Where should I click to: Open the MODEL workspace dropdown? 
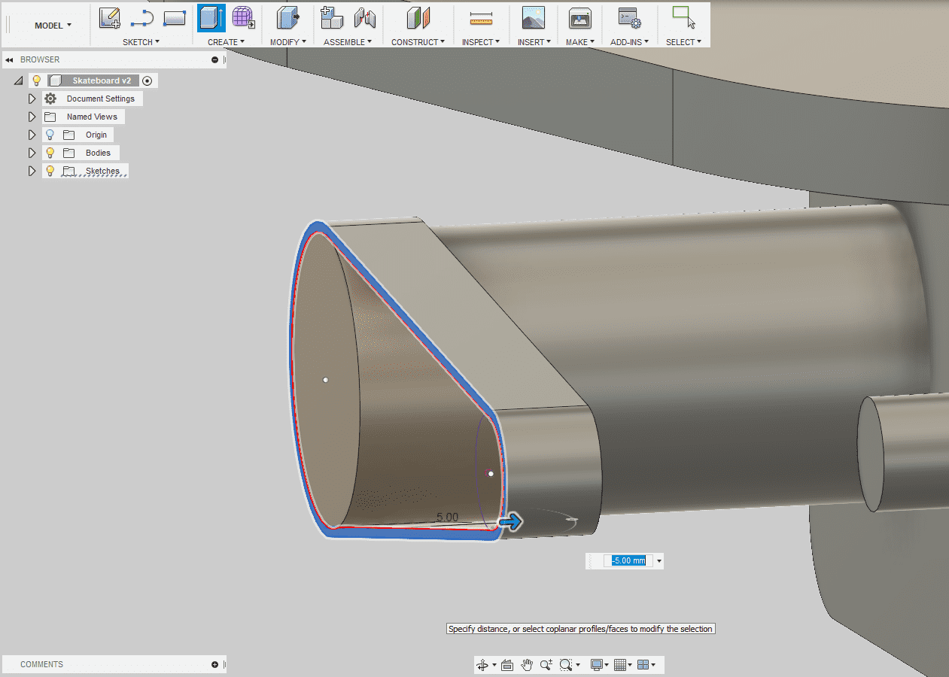(53, 26)
